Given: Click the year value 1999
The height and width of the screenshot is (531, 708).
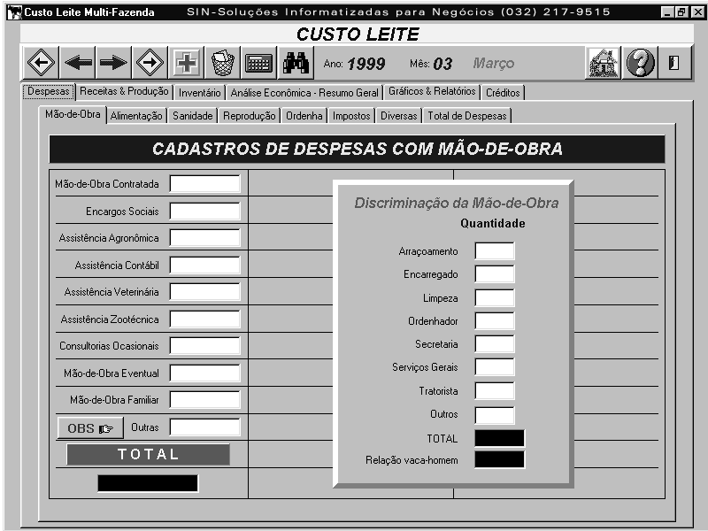Looking at the screenshot, I should pos(366,64).
